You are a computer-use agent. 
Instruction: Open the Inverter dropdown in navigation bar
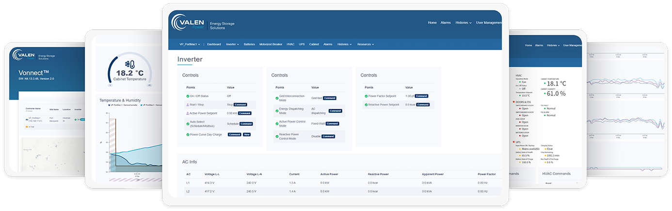[232, 44]
